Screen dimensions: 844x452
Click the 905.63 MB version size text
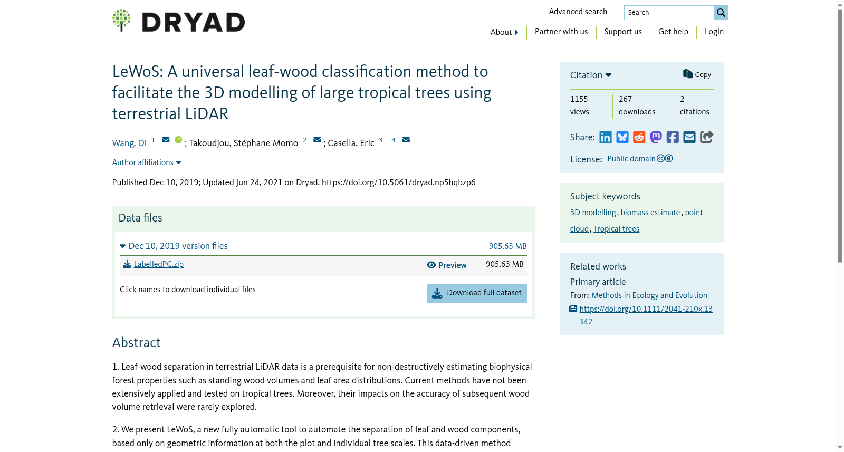point(507,246)
